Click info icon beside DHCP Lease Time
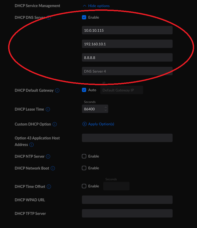Image resolution: width=197 pixels, height=228 pixels. 48,109
